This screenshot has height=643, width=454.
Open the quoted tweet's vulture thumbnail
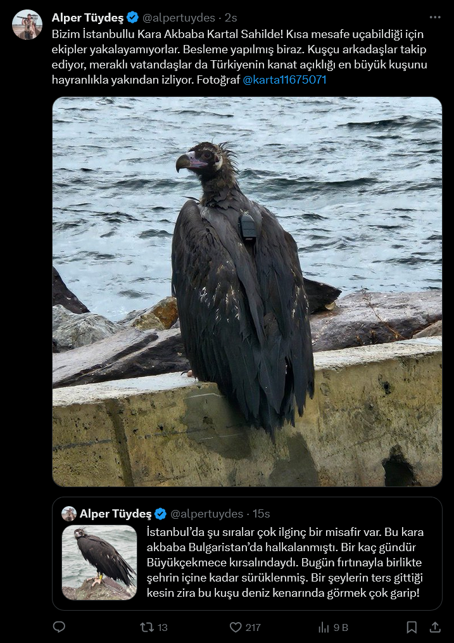[x=99, y=563]
